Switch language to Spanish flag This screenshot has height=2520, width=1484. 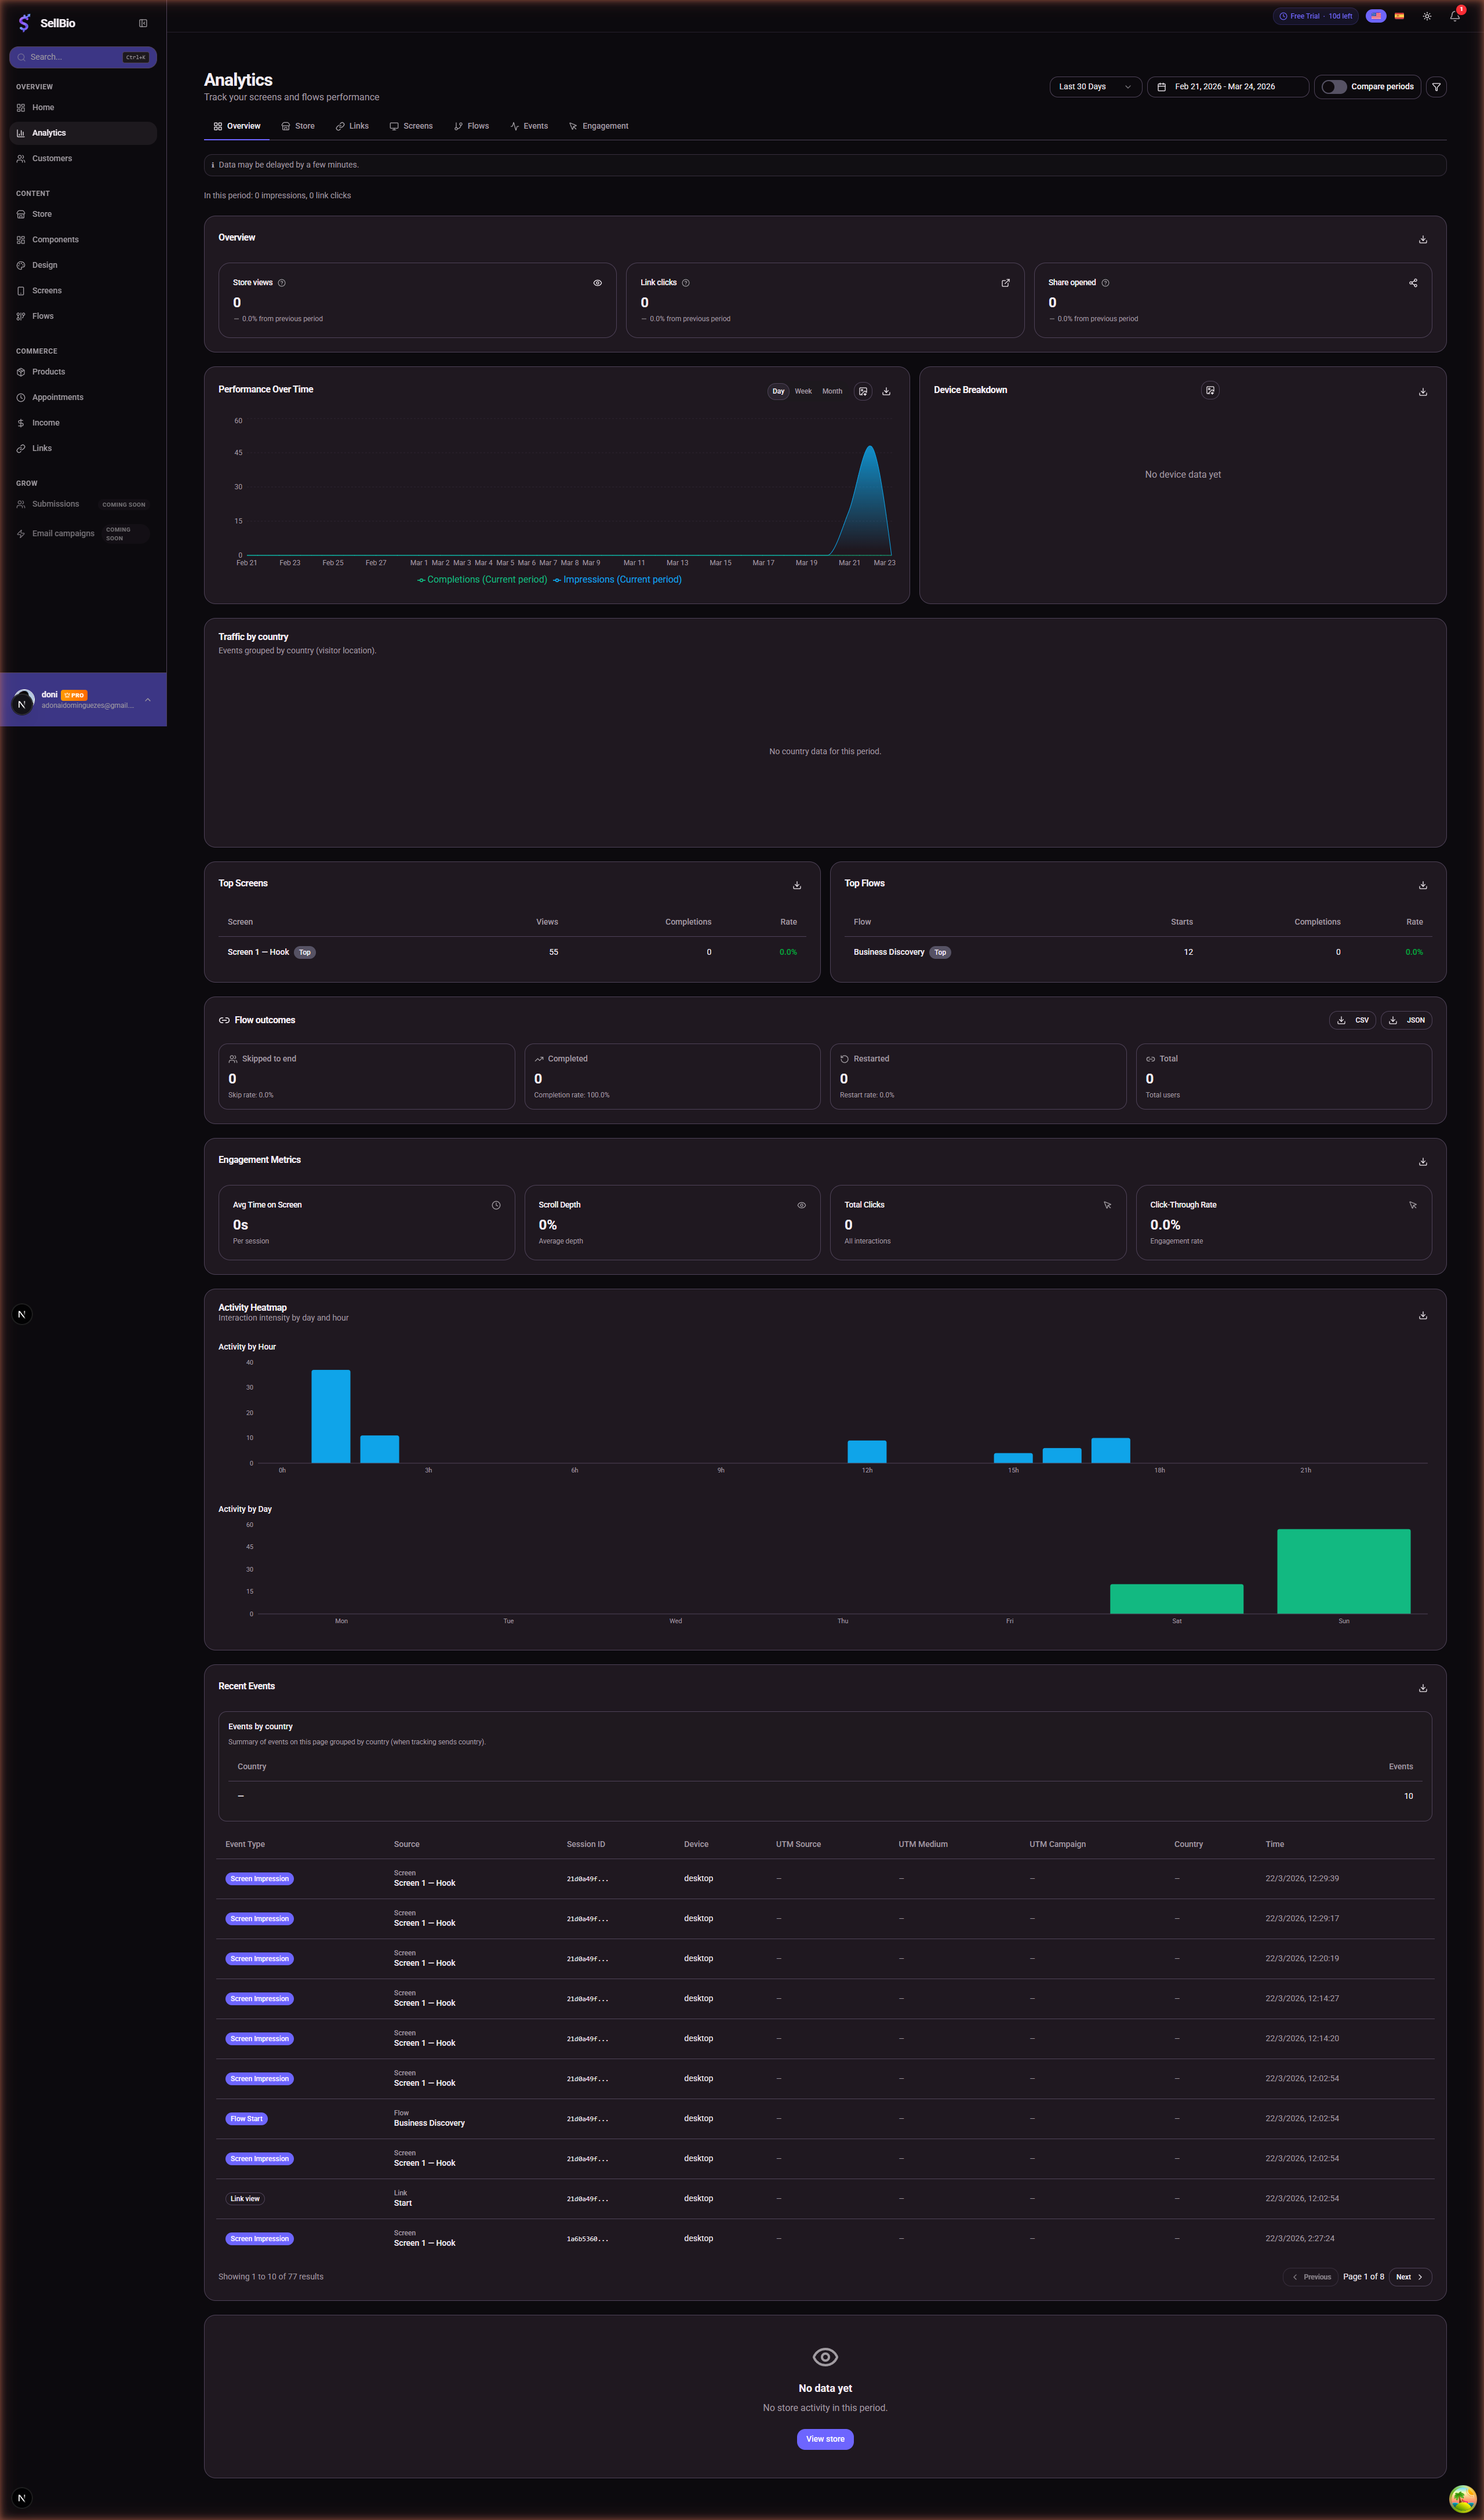1399,16
